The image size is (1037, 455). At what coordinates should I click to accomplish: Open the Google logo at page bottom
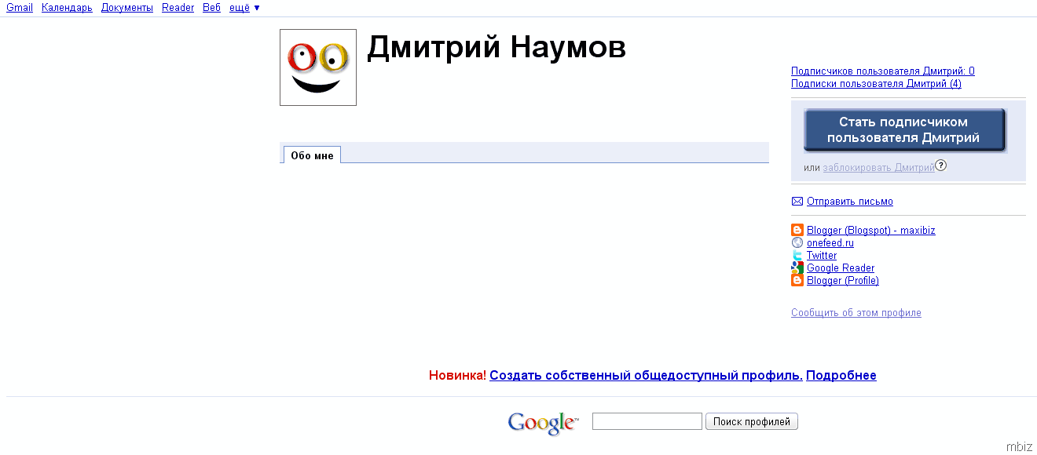(543, 423)
